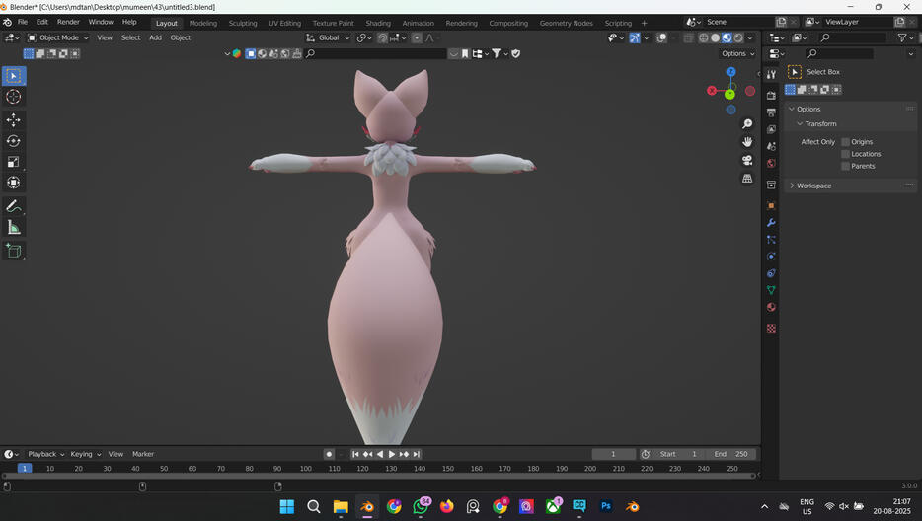Open viewport Options dropdown
922x521 pixels.
737,53
